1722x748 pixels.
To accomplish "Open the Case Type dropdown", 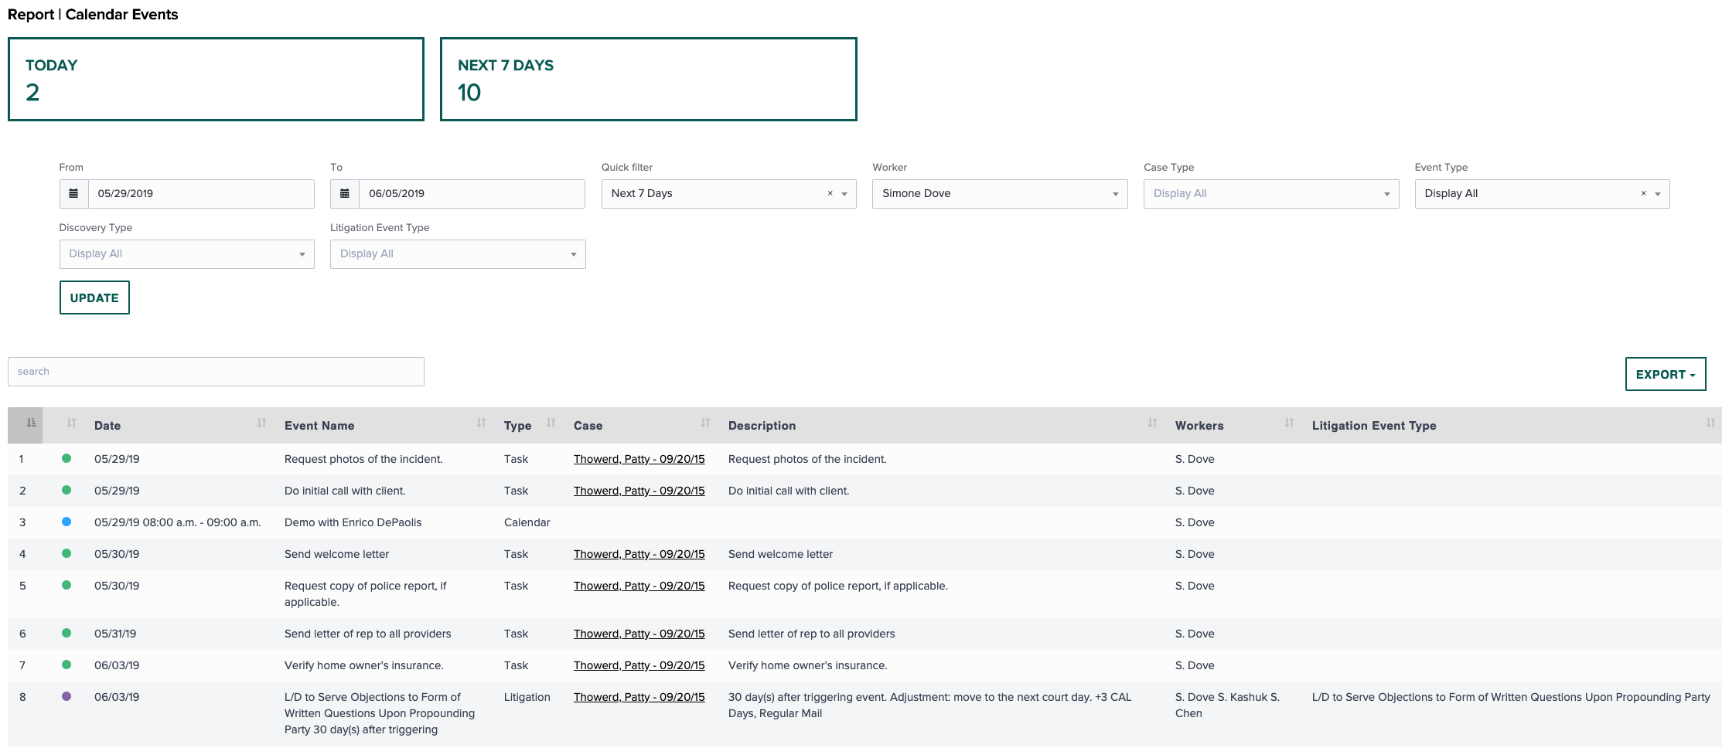I will [1387, 193].
